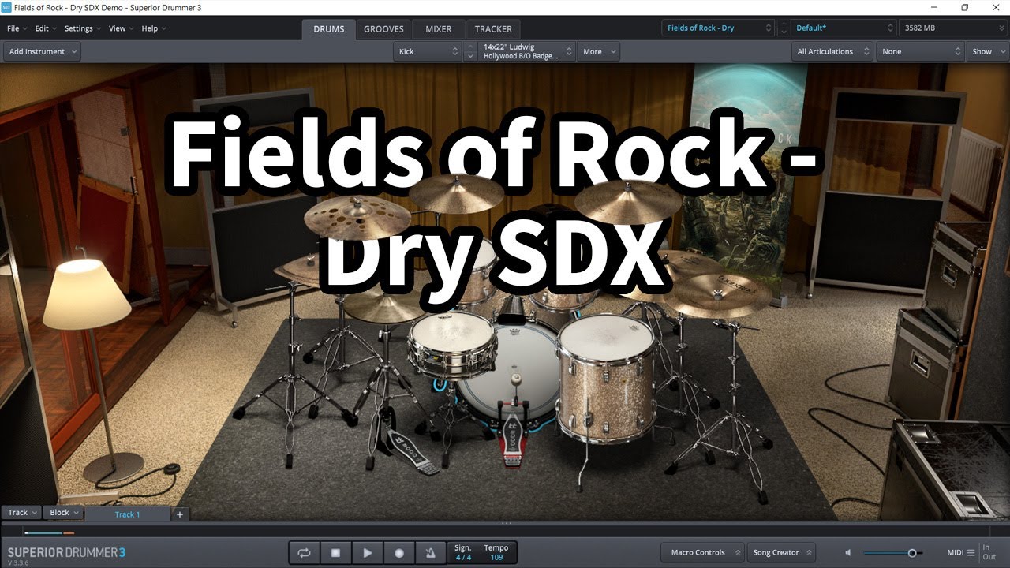Start playback with the play button
Viewport: 1010px width, 568px height.
(367, 553)
